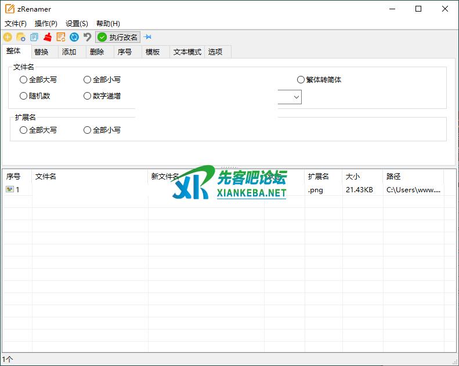The height and width of the screenshot is (366, 459).
Task: Click the red broom clear list icon
Action: (x=48, y=37)
